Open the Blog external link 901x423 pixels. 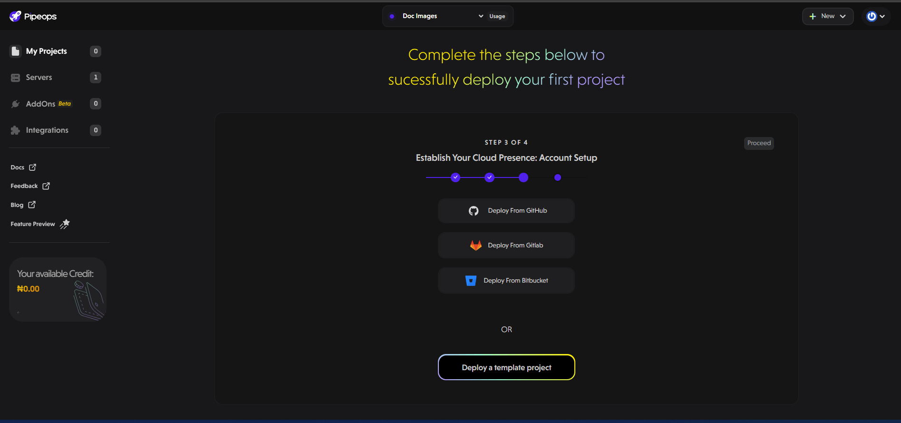tap(23, 205)
